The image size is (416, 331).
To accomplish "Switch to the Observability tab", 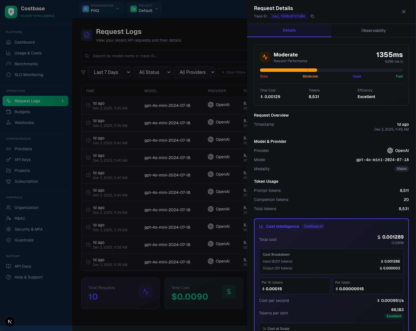I will (374, 31).
